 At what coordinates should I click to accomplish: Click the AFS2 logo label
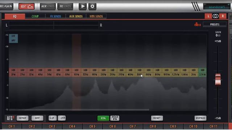pos(11,118)
